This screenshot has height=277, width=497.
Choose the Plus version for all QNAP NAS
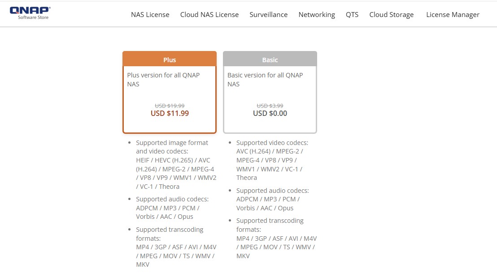[163, 80]
